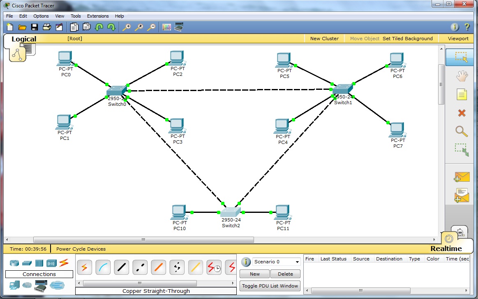This screenshot has width=478, height=299.
Task: Switch to Simulation mode via clock icon
Action: tap(460, 232)
